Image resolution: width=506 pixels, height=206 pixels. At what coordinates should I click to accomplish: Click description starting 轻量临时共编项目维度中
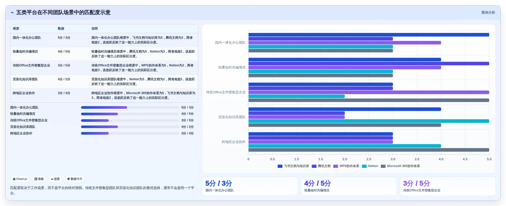pos(143,54)
